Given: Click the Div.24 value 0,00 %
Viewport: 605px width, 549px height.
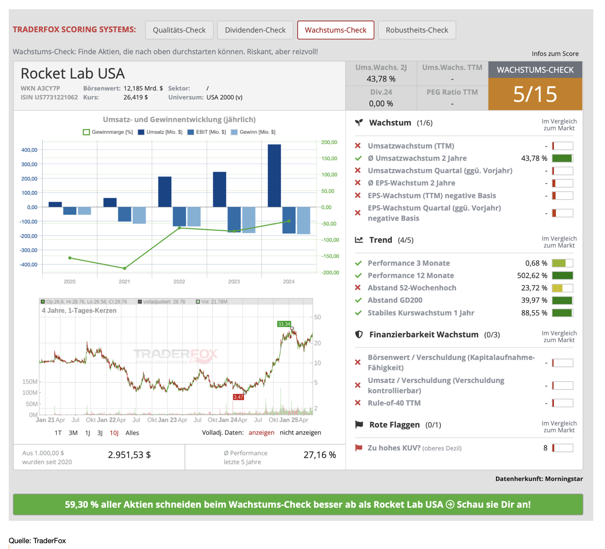Looking at the screenshot, I should 381,103.
